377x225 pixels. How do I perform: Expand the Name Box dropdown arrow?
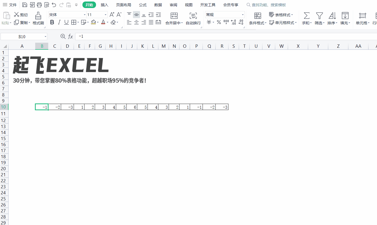45,37
